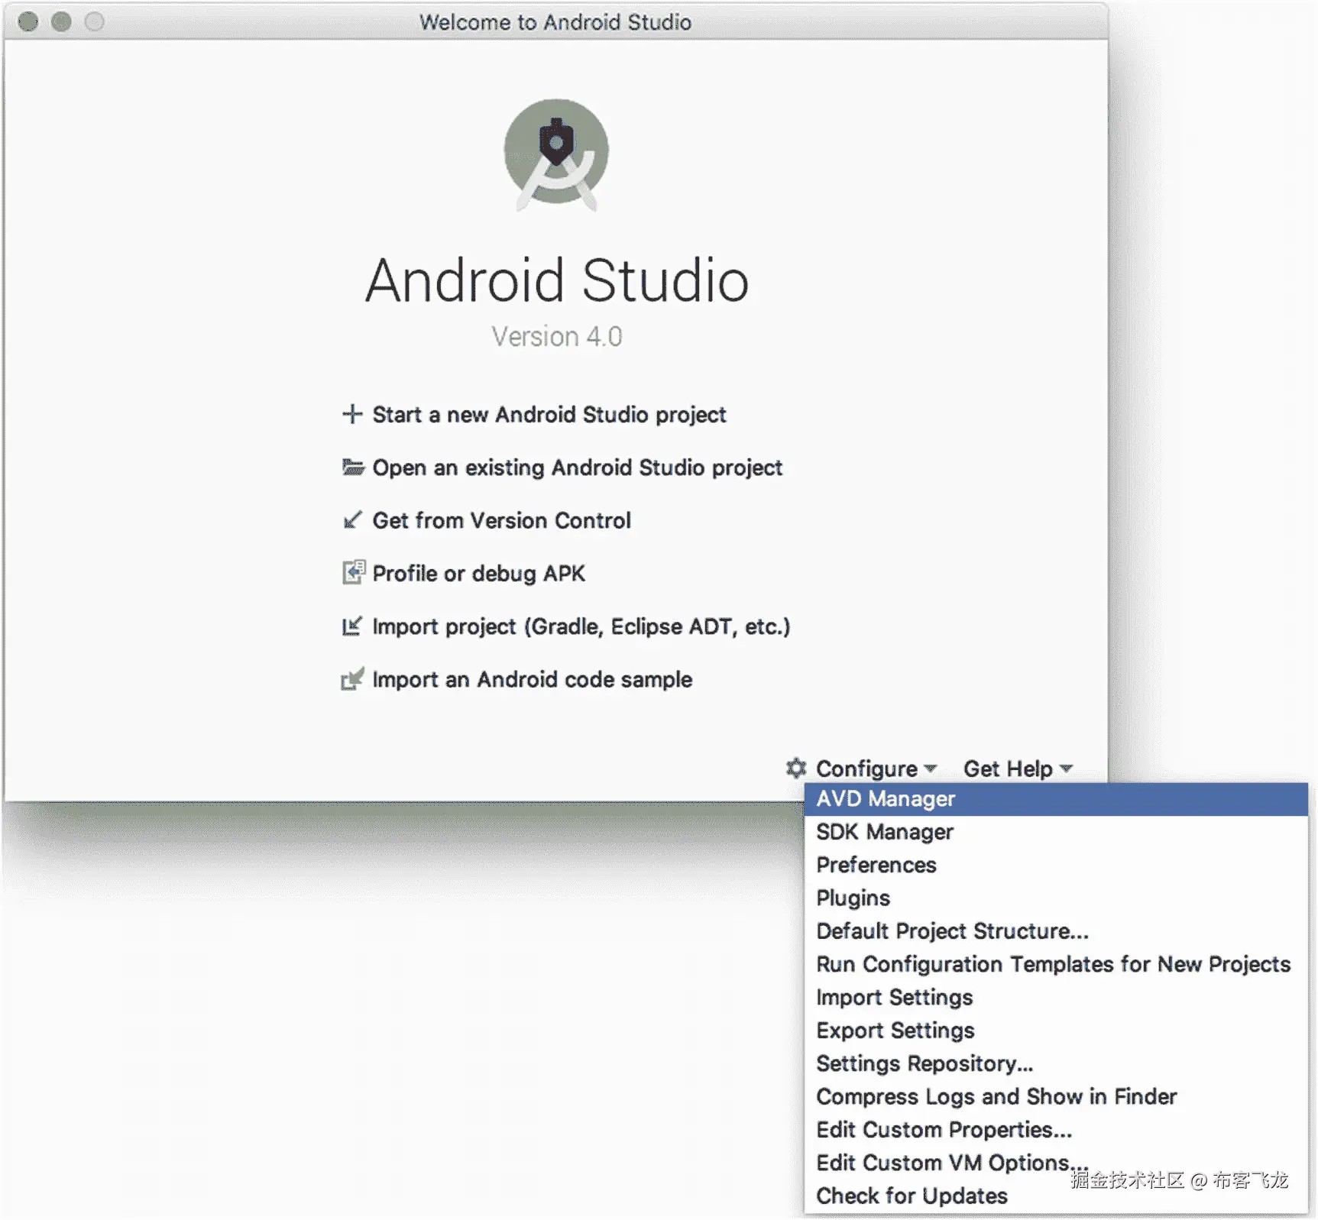1318x1220 pixels.
Task: Click the Configure gear icon
Action: (796, 768)
